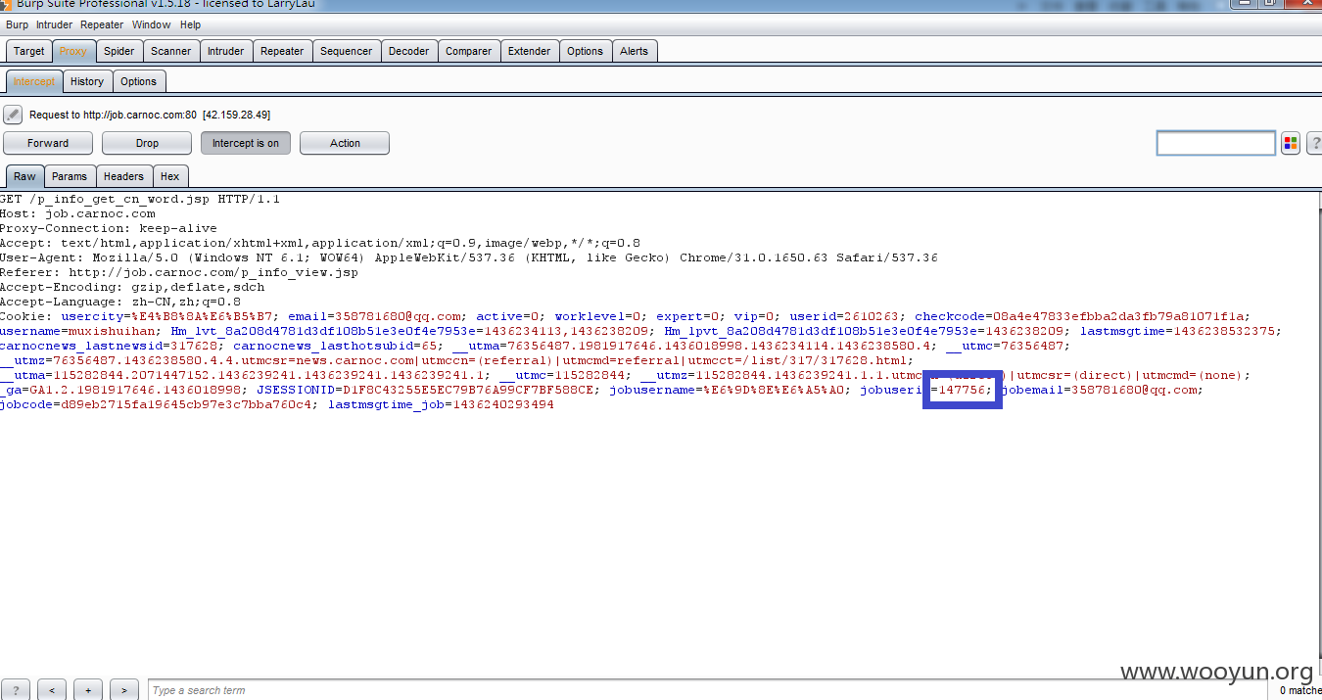Switch to the Target tab
The width and height of the screenshot is (1322, 700).
coord(29,51)
